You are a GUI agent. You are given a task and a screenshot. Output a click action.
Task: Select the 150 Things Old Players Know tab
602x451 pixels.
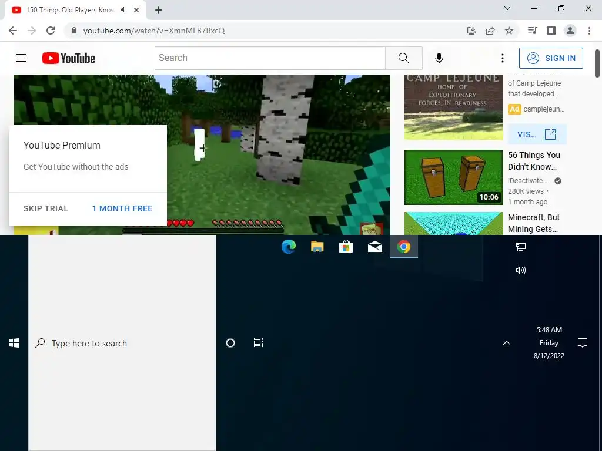point(69,10)
